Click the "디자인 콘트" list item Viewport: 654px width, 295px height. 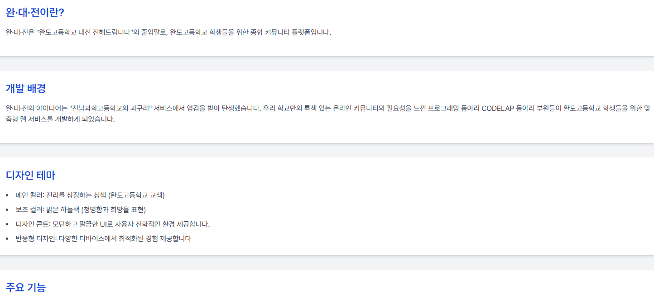coord(112,224)
